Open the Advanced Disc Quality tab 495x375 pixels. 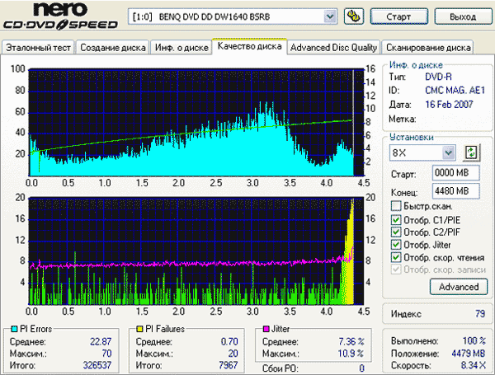coord(333,48)
